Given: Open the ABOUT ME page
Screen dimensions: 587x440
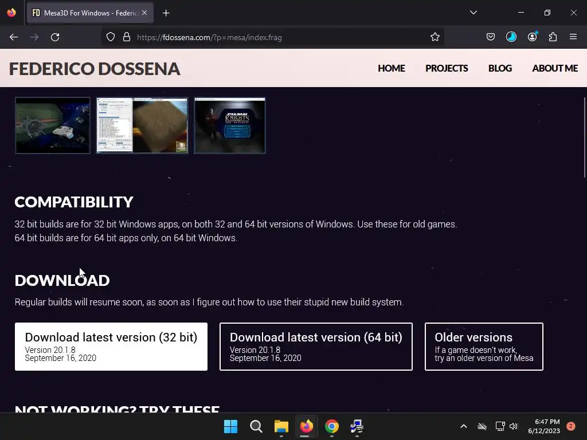Looking at the screenshot, I should click(x=555, y=68).
